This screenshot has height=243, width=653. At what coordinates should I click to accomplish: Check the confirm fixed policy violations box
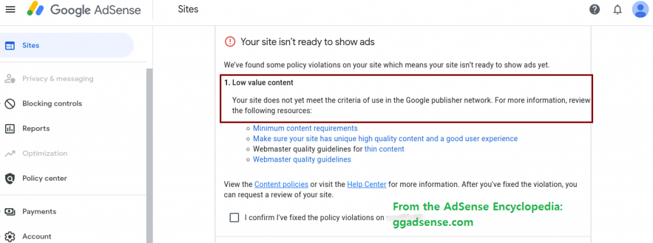235,218
